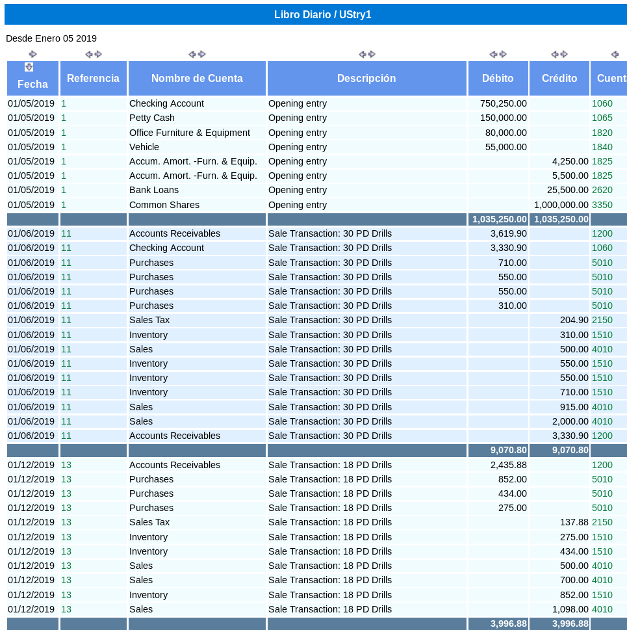Select the 750,250.00 debit amount
Viewport: 627px width, 630px height.
click(504, 103)
